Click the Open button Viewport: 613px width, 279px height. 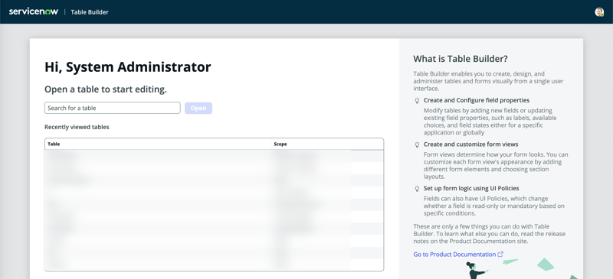pyautogui.click(x=198, y=108)
